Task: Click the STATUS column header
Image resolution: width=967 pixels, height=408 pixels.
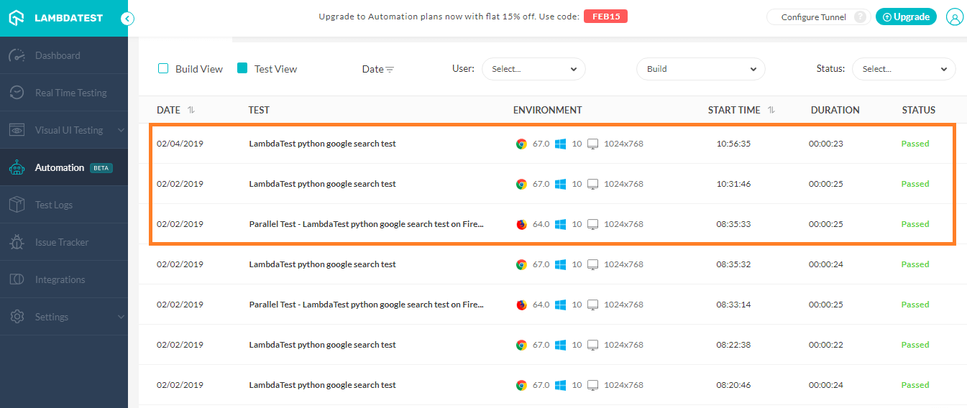Action: point(919,110)
